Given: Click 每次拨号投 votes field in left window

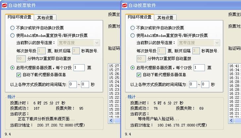Looking at the screenshot, I should tap(41, 51).
